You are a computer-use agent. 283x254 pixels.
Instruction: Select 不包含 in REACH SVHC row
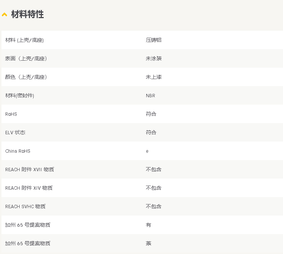[x=154, y=206]
